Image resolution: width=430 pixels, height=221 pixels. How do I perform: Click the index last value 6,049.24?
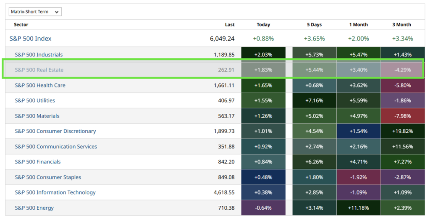point(222,39)
